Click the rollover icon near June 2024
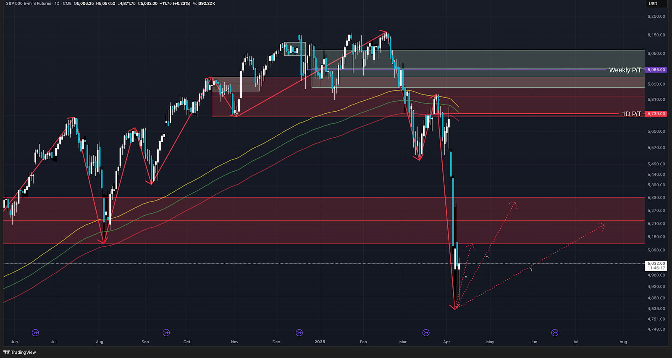Viewport: 672px width, 358px height. tap(35, 333)
